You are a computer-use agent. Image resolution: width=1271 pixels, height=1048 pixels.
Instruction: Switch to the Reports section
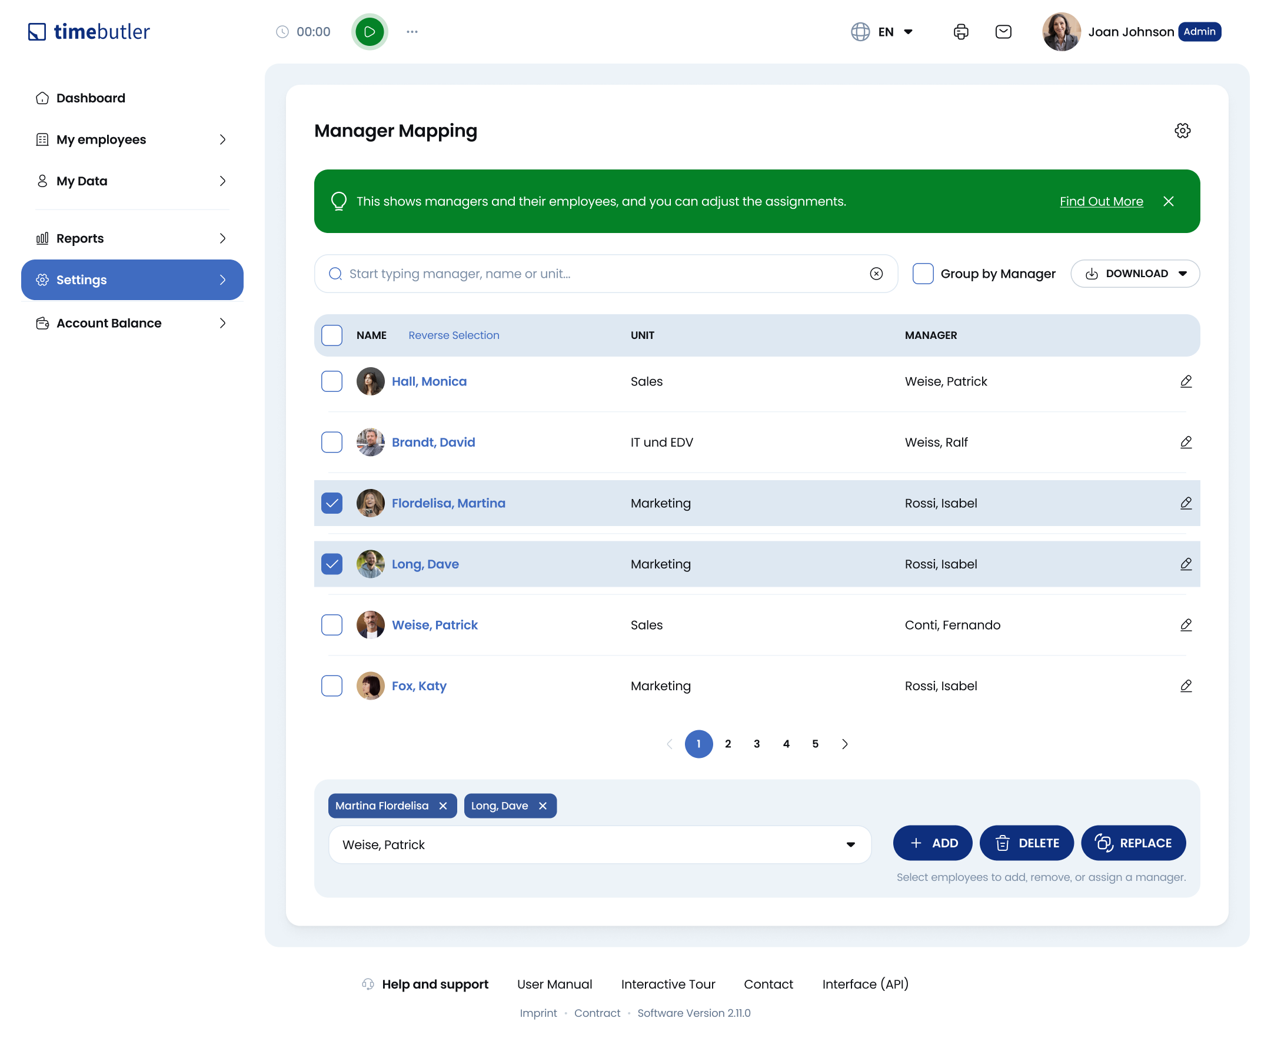click(79, 238)
